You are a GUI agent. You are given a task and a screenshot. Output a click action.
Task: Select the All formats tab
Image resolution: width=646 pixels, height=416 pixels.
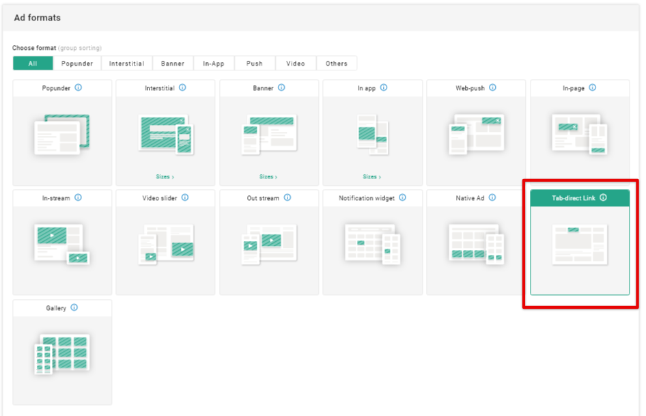pos(33,64)
